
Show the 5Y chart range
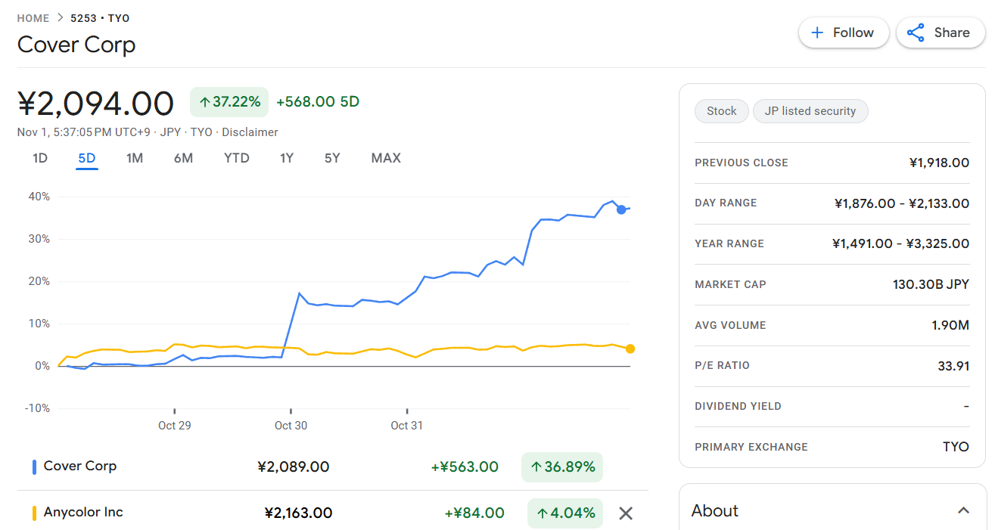(x=332, y=158)
